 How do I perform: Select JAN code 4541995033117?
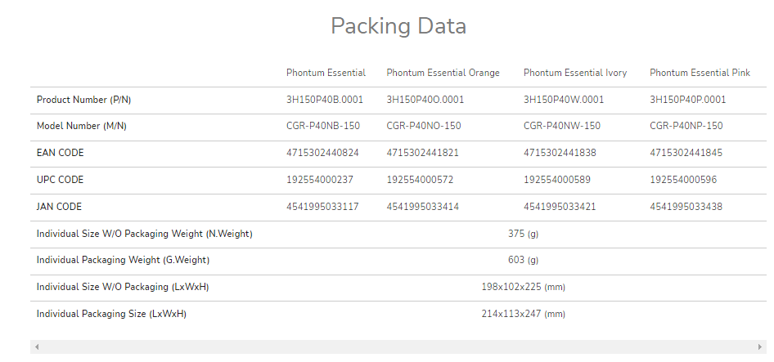[322, 207]
